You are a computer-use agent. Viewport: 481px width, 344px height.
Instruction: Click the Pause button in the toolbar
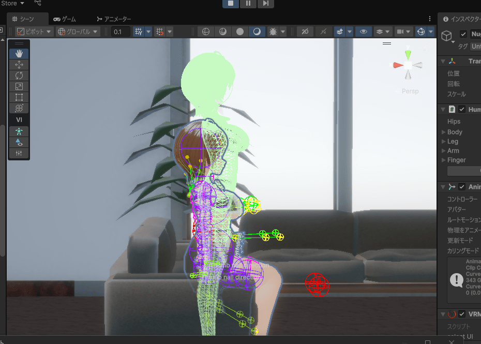point(248,4)
